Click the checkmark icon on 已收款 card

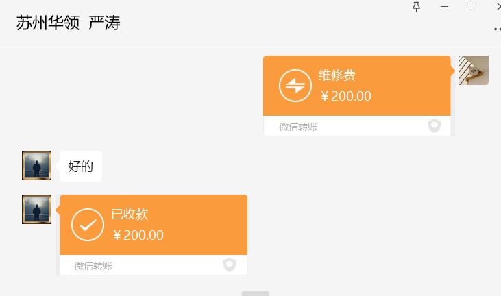pyautogui.click(x=88, y=225)
